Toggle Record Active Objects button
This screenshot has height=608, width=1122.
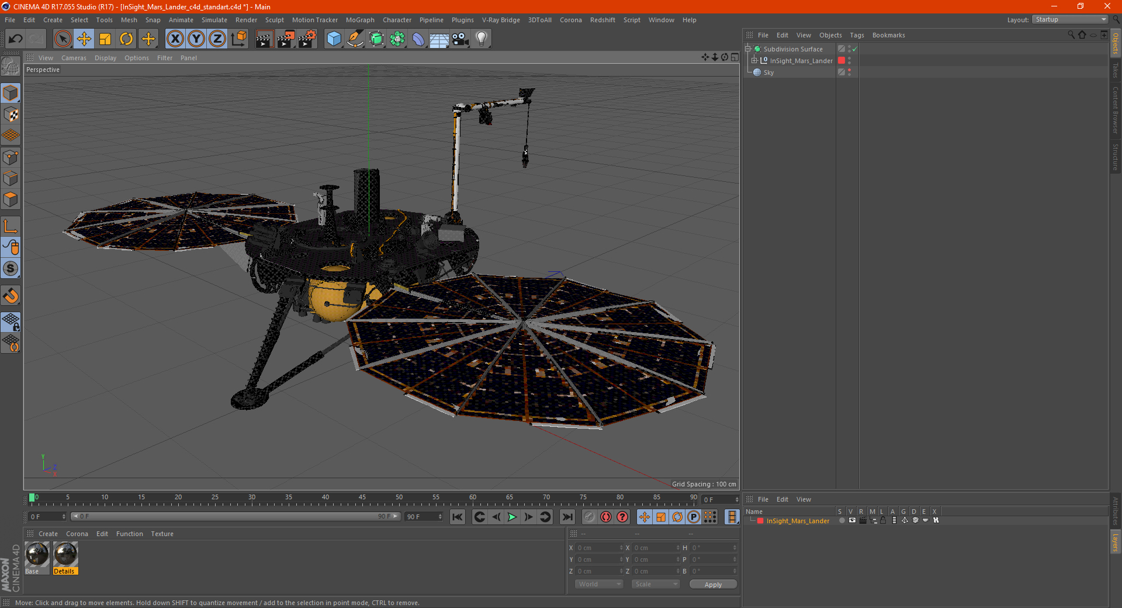pos(589,517)
